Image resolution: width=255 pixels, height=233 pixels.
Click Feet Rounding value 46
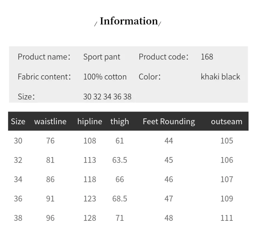click(x=169, y=179)
